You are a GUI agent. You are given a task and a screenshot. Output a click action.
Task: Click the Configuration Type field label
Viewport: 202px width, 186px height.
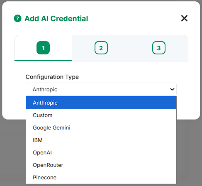[x=52, y=77]
